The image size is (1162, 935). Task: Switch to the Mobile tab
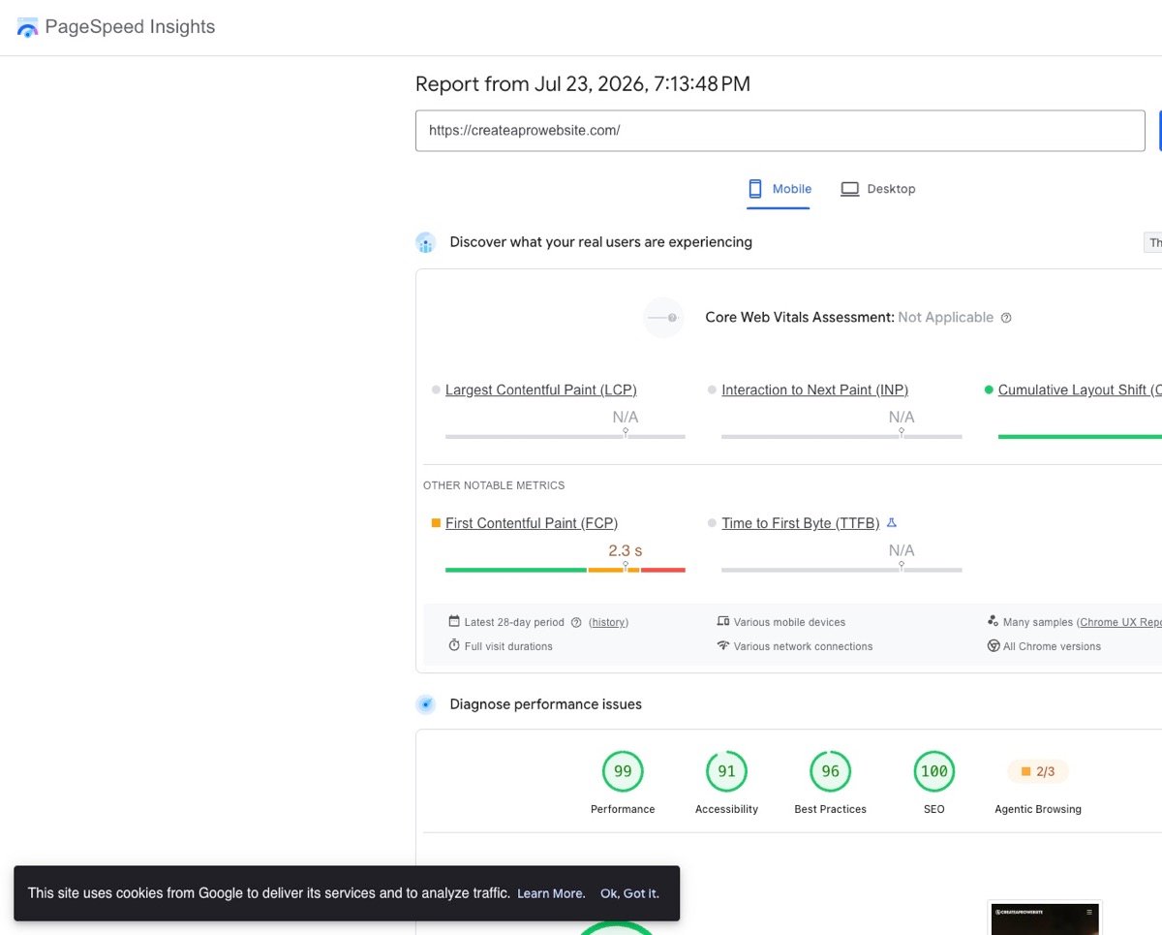click(780, 189)
